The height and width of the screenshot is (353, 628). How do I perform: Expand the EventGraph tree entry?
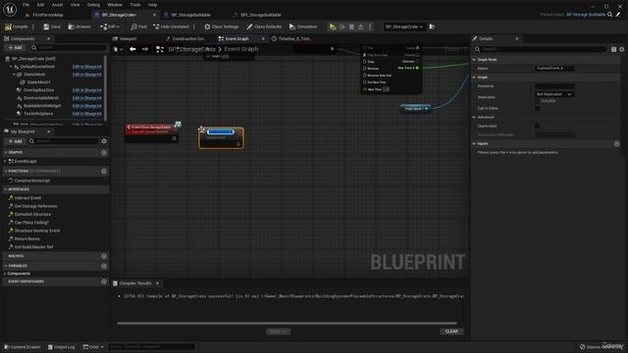point(5,161)
